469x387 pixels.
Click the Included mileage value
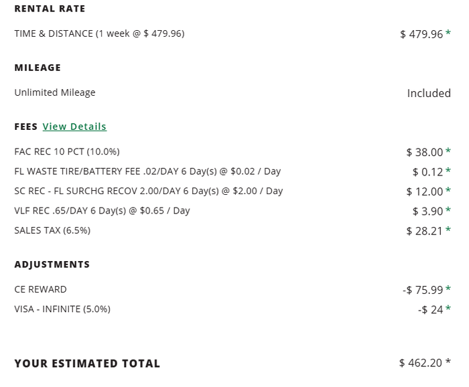pyautogui.click(x=429, y=93)
